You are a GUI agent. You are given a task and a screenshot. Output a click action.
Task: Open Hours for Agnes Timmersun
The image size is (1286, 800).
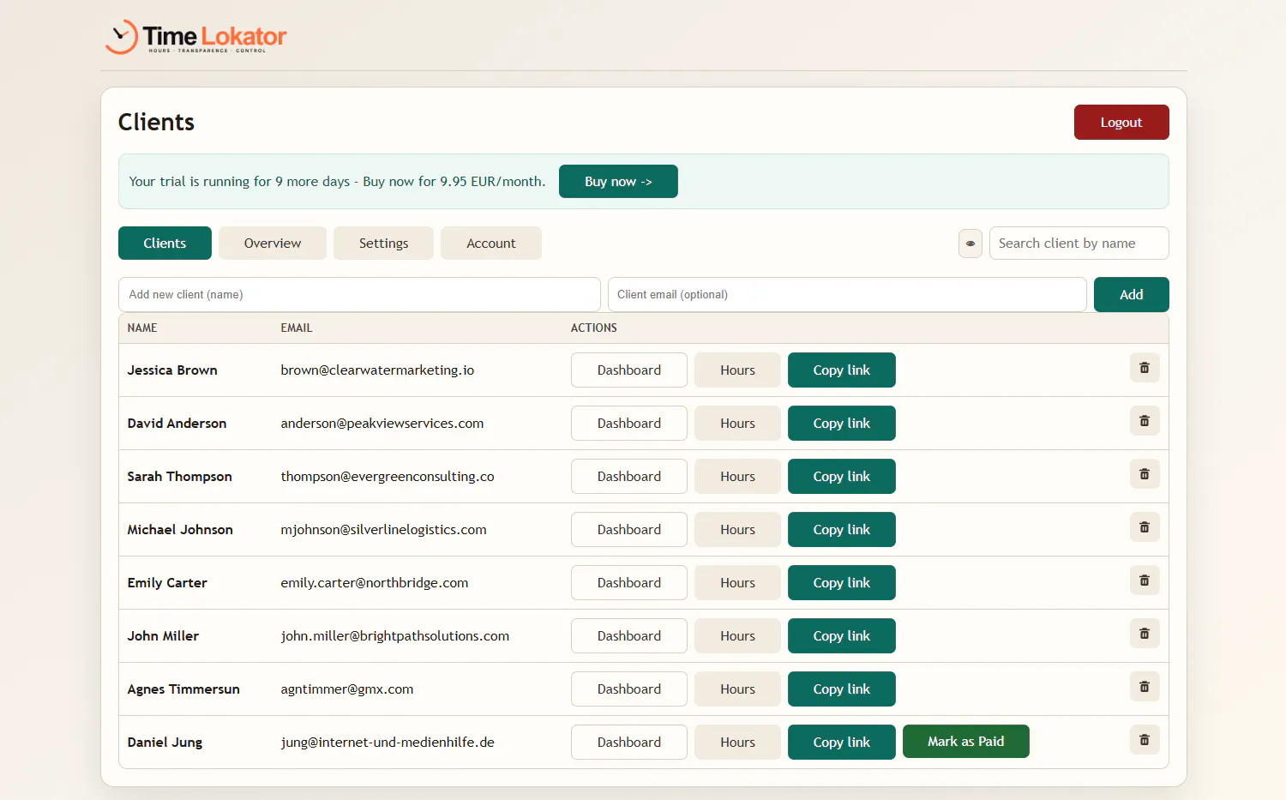point(737,689)
